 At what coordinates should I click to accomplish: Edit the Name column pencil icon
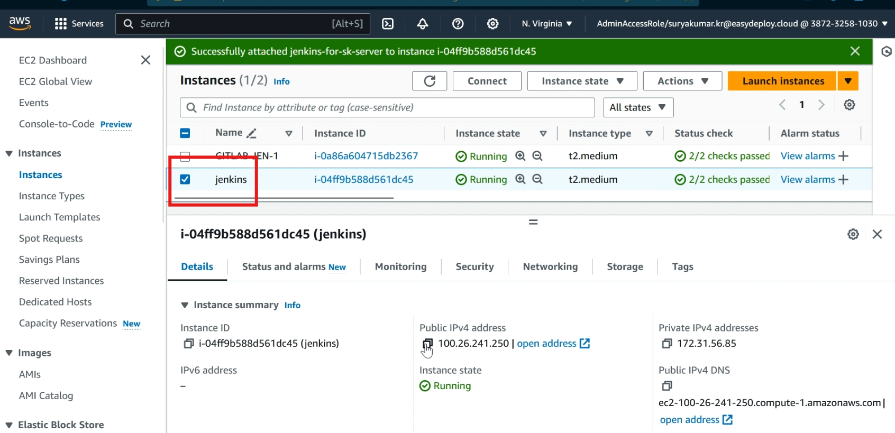252,134
